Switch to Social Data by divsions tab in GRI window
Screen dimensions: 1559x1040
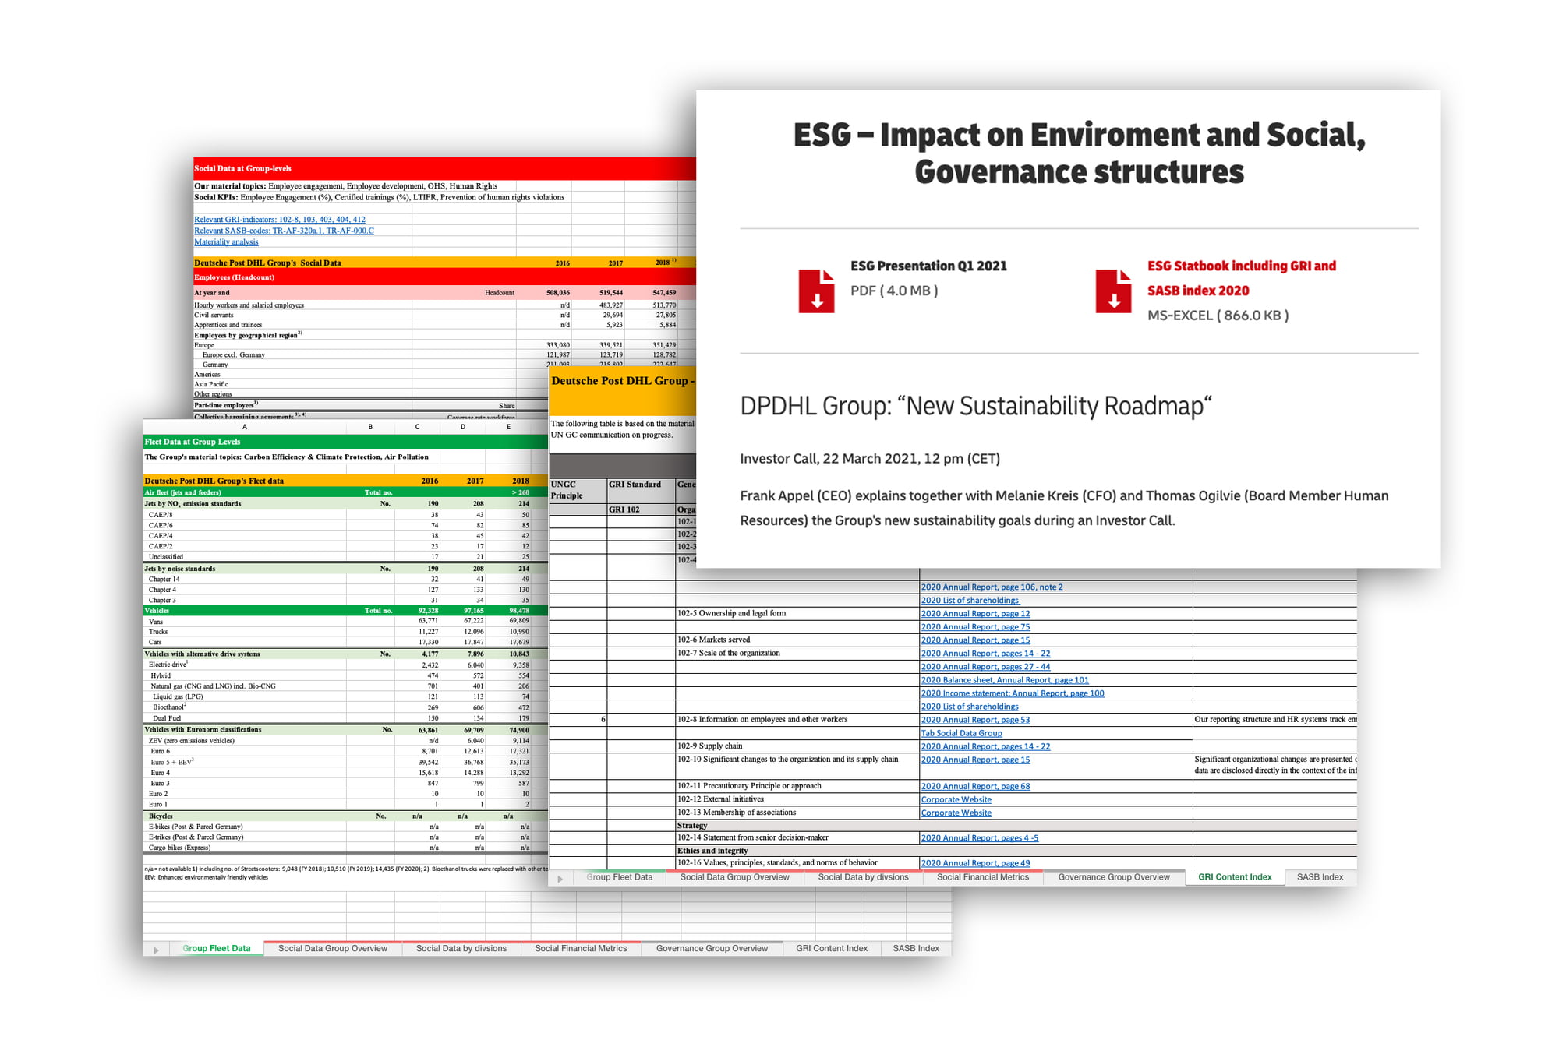pyautogui.click(x=864, y=877)
